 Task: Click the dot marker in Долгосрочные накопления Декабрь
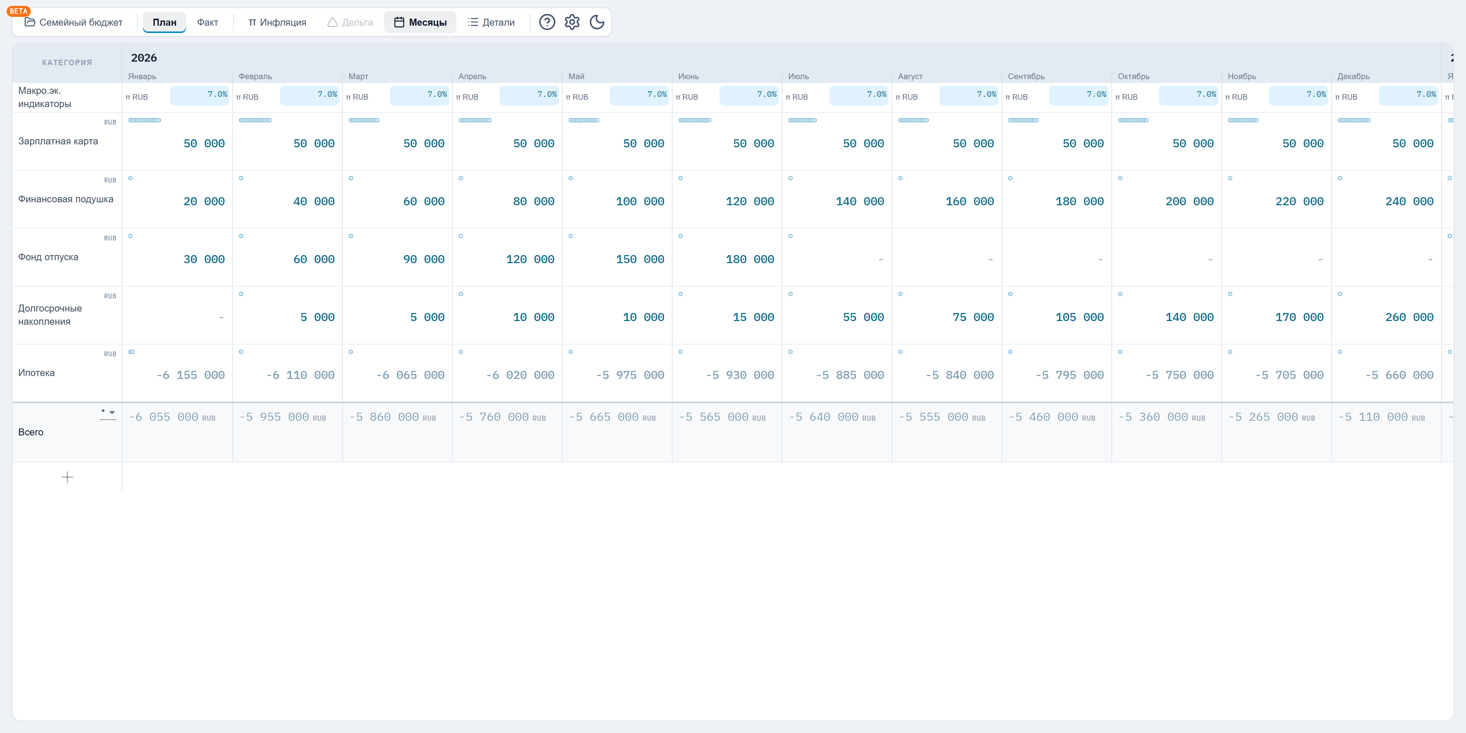pos(1340,294)
